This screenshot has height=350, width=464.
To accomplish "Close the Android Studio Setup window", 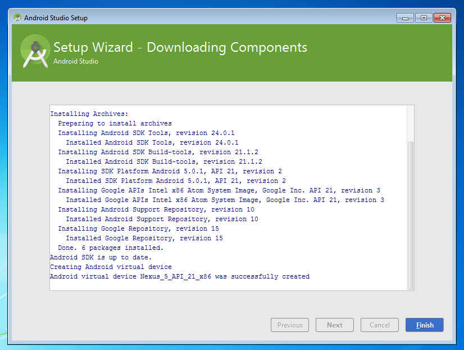I will [x=442, y=18].
